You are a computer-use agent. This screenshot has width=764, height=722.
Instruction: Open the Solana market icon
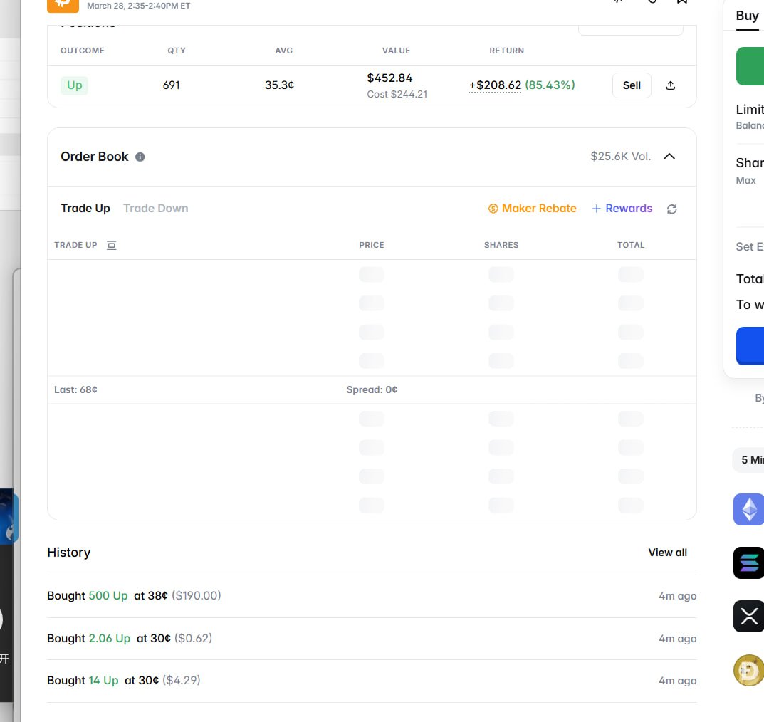(748, 563)
